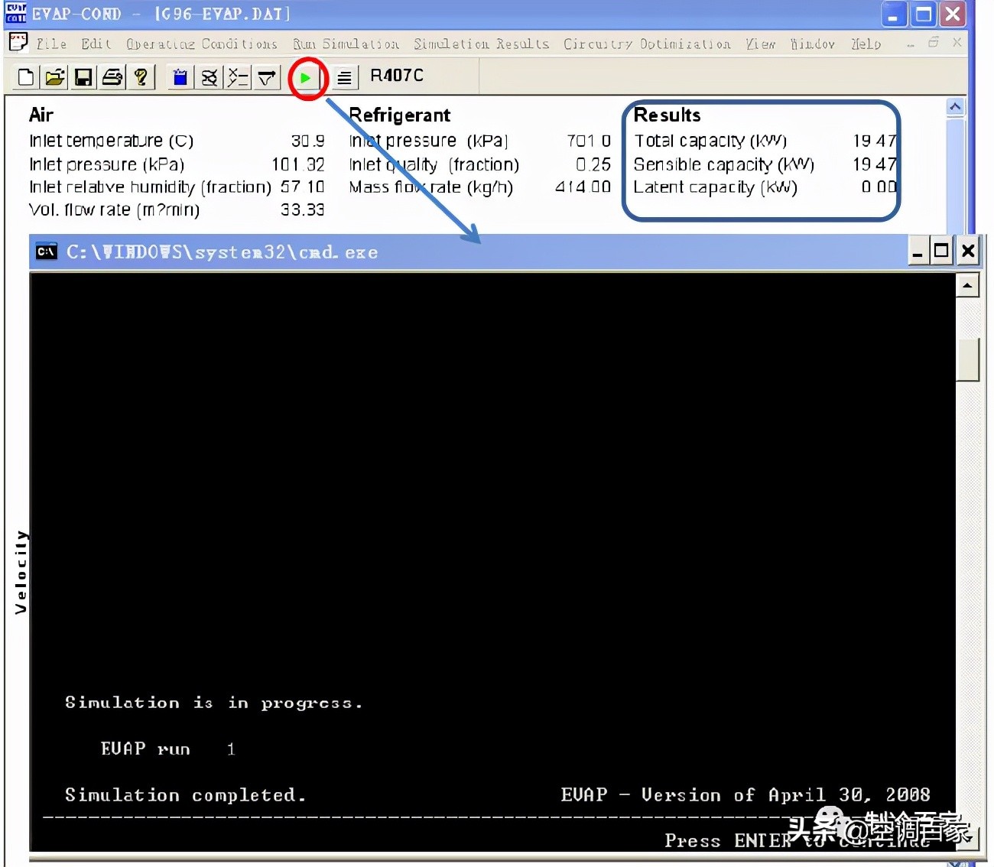Click the Print toolbar icon
The width and height of the screenshot is (994, 867).
[x=112, y=77]
